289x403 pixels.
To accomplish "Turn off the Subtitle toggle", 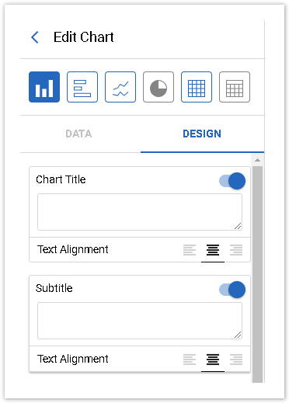I will (x=232, y=290).
